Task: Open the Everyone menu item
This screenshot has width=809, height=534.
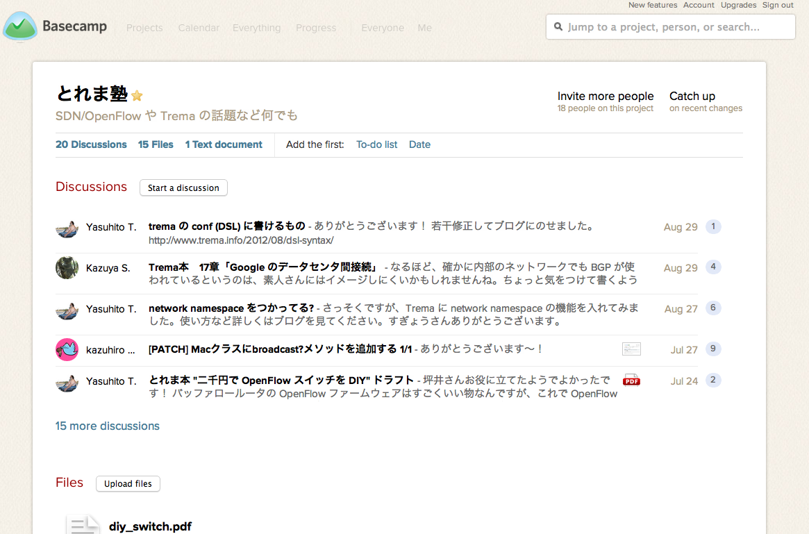Action: coord(383,28)
